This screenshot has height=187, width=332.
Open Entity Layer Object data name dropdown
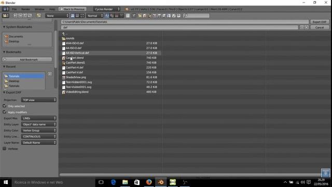click(x=38, y=124)
